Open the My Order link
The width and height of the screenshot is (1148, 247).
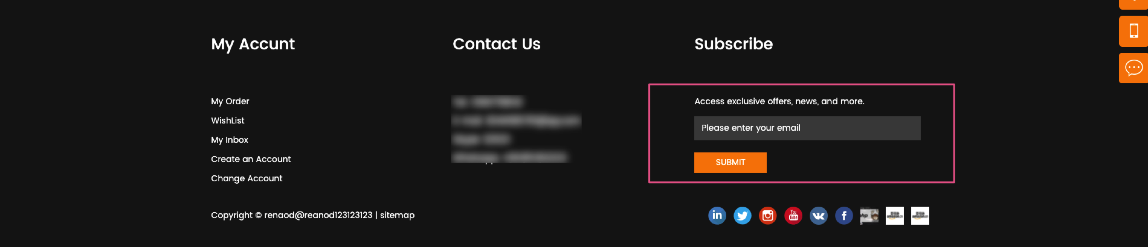coord(230,101)
